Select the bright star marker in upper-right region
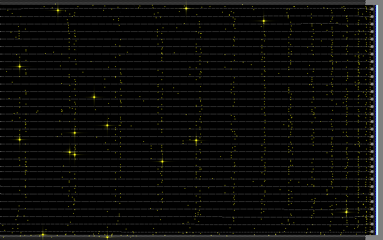Screen dimensions: 383x240 coord(263,21)
